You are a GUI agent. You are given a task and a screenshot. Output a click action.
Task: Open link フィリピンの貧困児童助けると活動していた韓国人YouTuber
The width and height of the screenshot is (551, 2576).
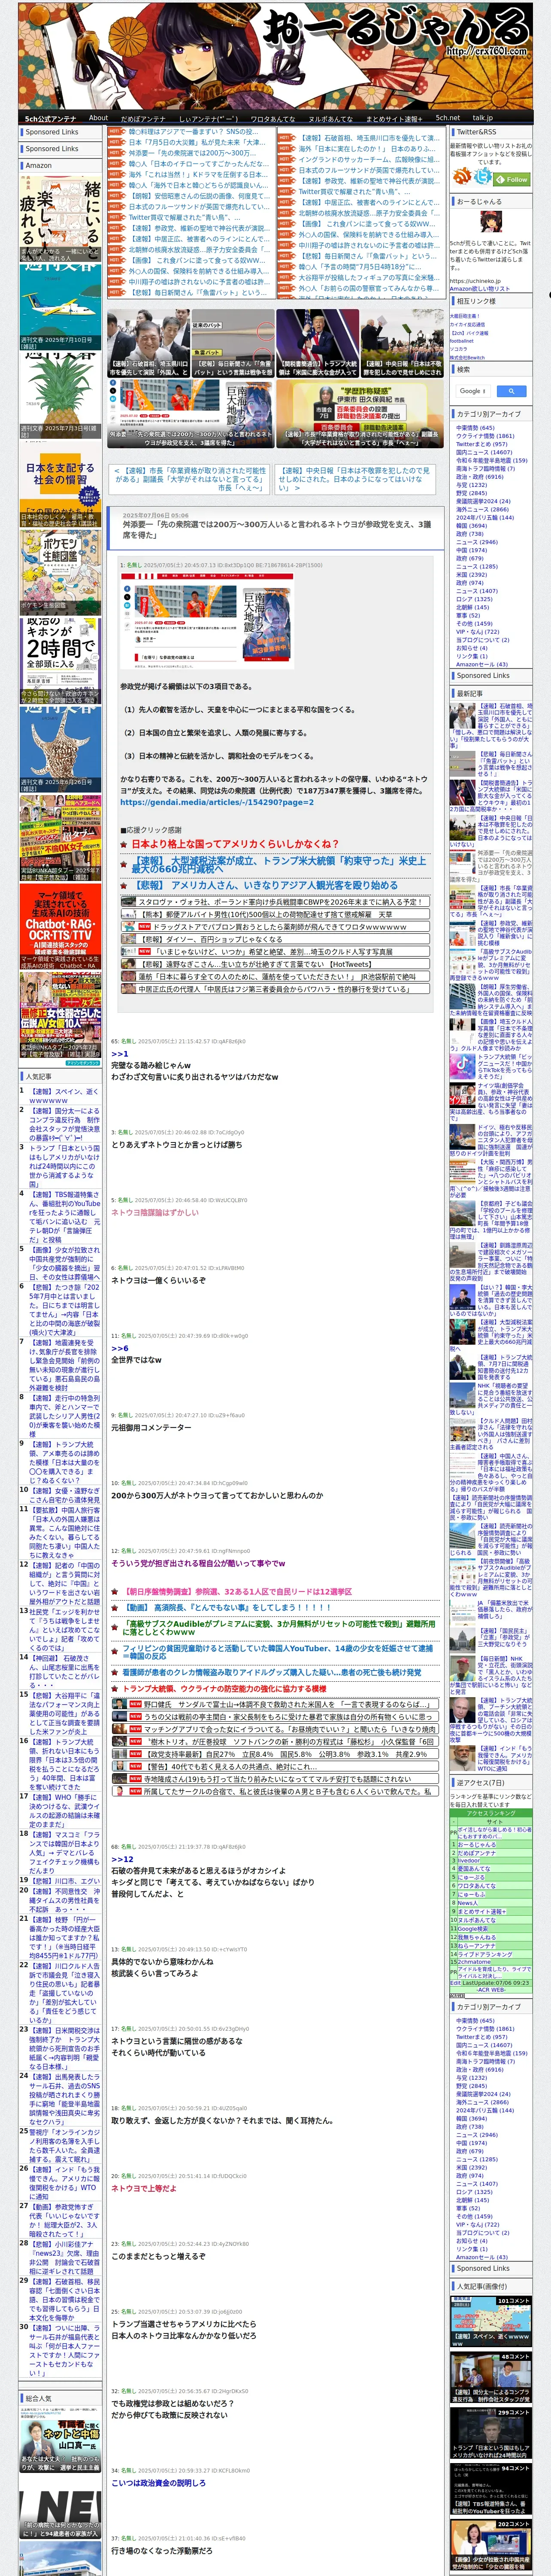pyautogui.click(x=278, y=1653)
